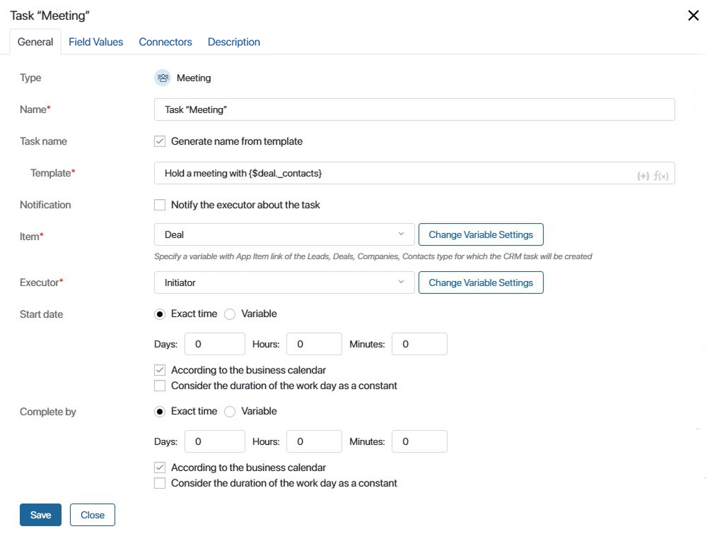The height and width of the screenshot is (536, 707).
Task: Click the Complete by field label
Action: (x=48, y=412)
